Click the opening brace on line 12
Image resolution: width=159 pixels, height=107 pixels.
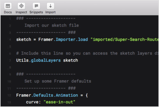87,95
